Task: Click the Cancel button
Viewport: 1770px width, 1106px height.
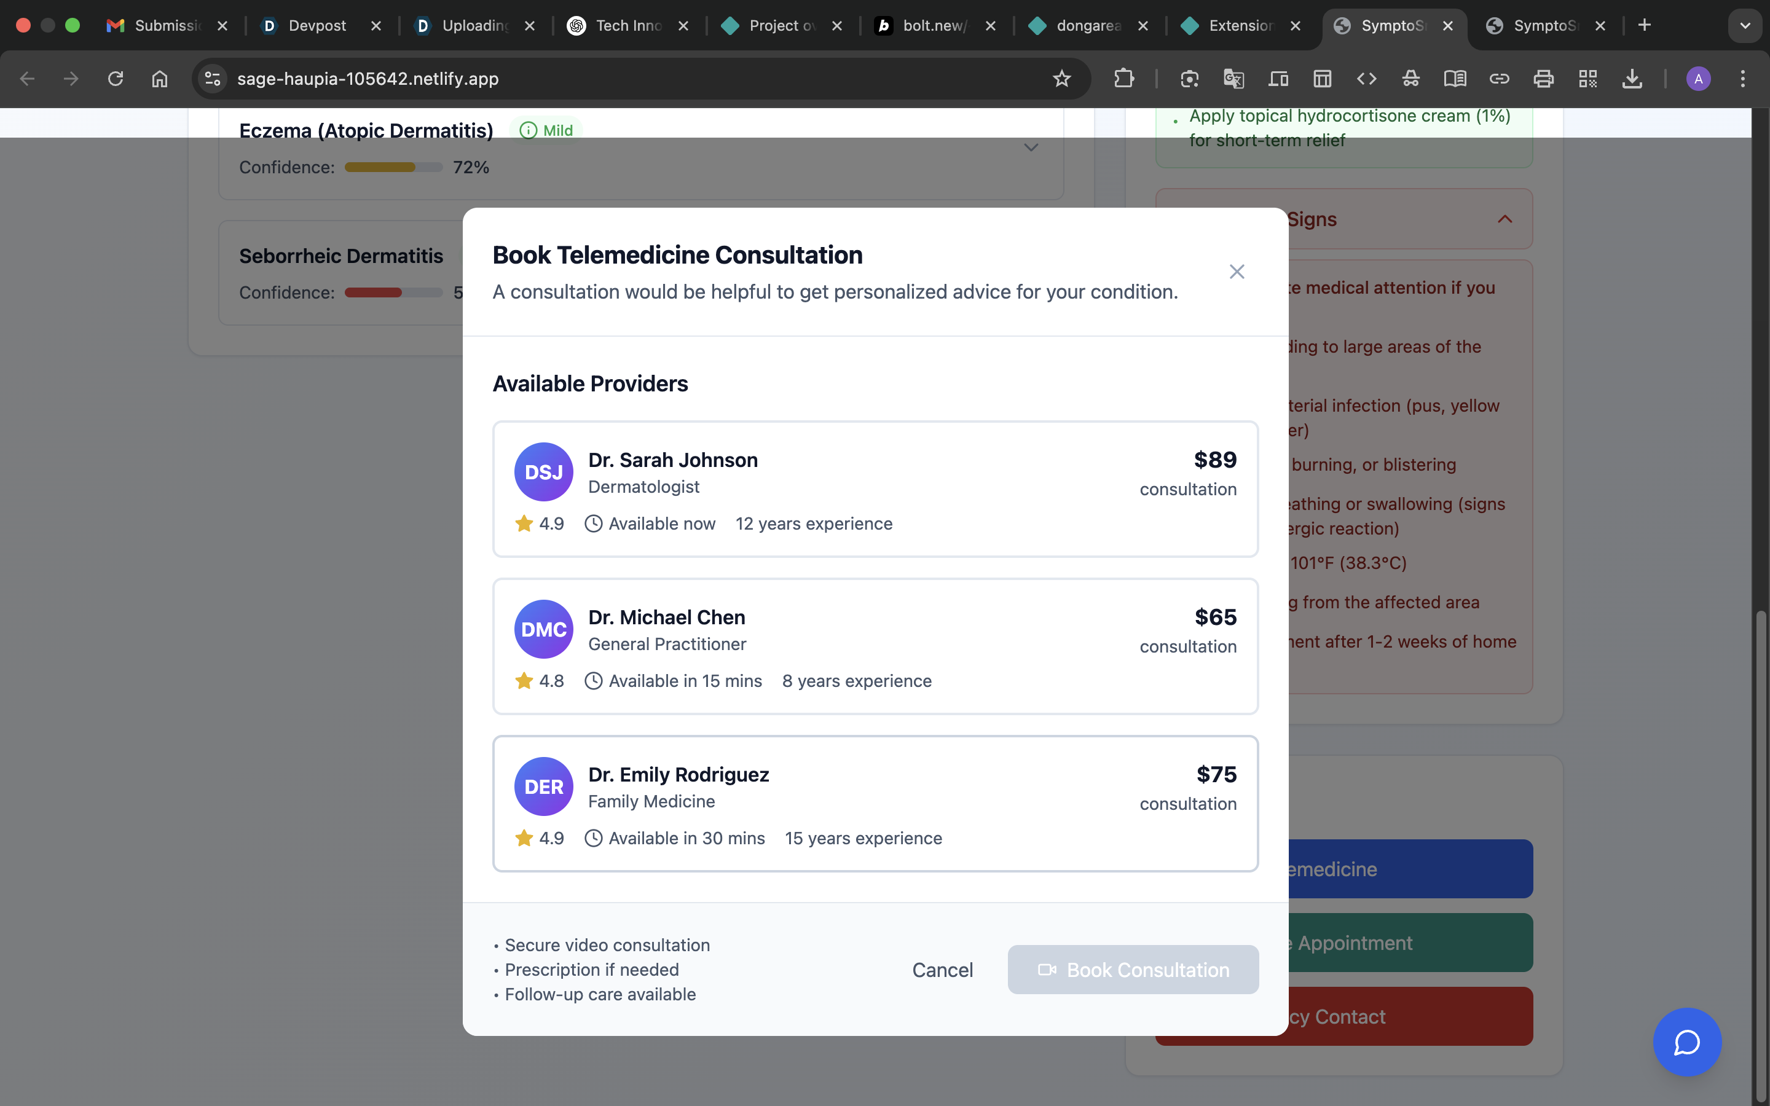Action: (942, 970)
